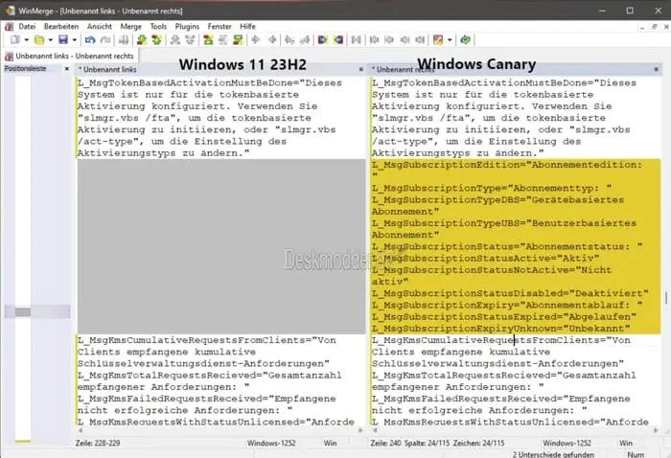This screenshot has width=671, height=458.
Task: Click the Current Difference toolbar icon
Action: click(x=223, y=40)
